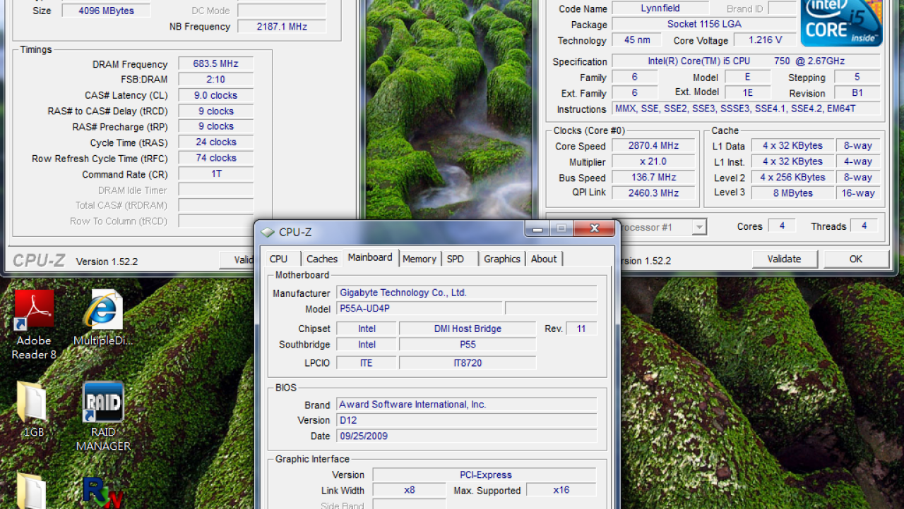Click the Technology value '45 nm'
Screen dimensions: 904x509
coord(638,40)
